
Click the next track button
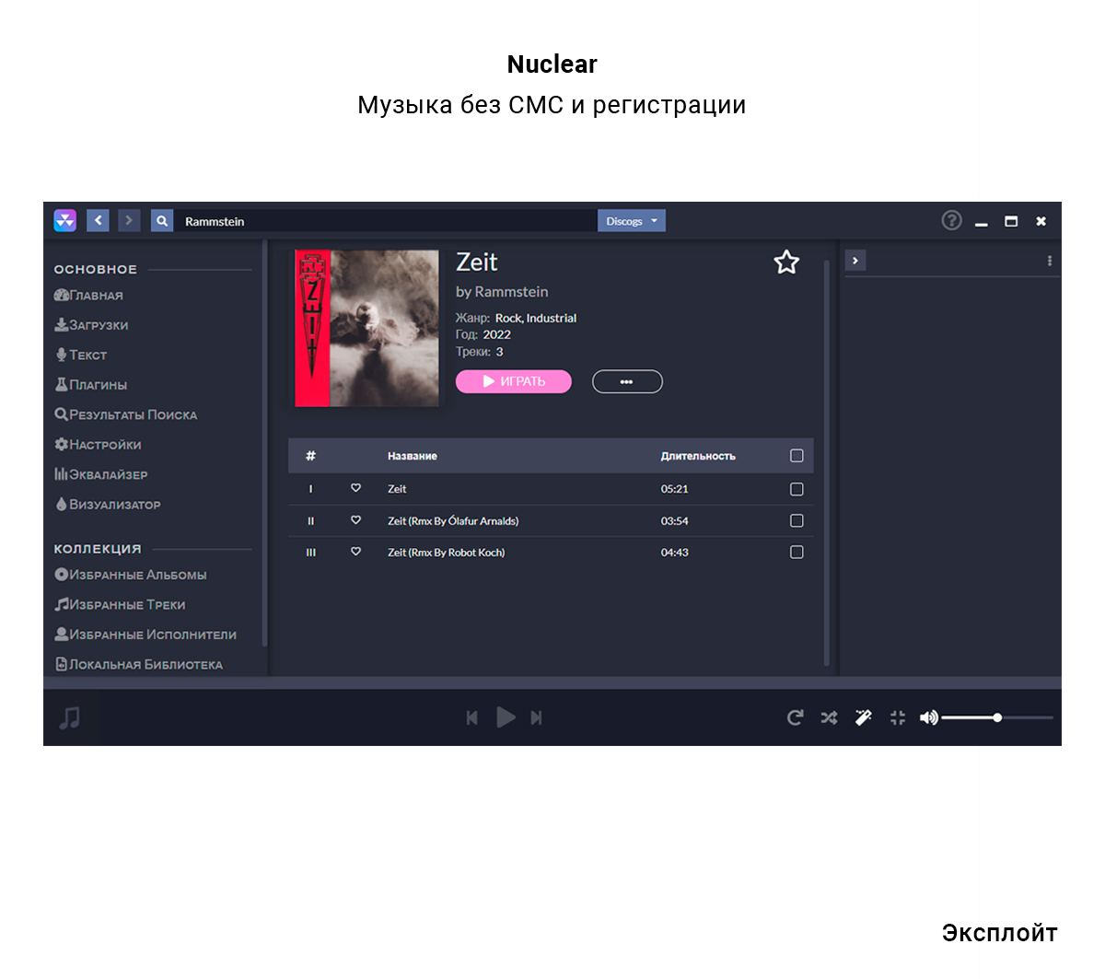[537, 717]
